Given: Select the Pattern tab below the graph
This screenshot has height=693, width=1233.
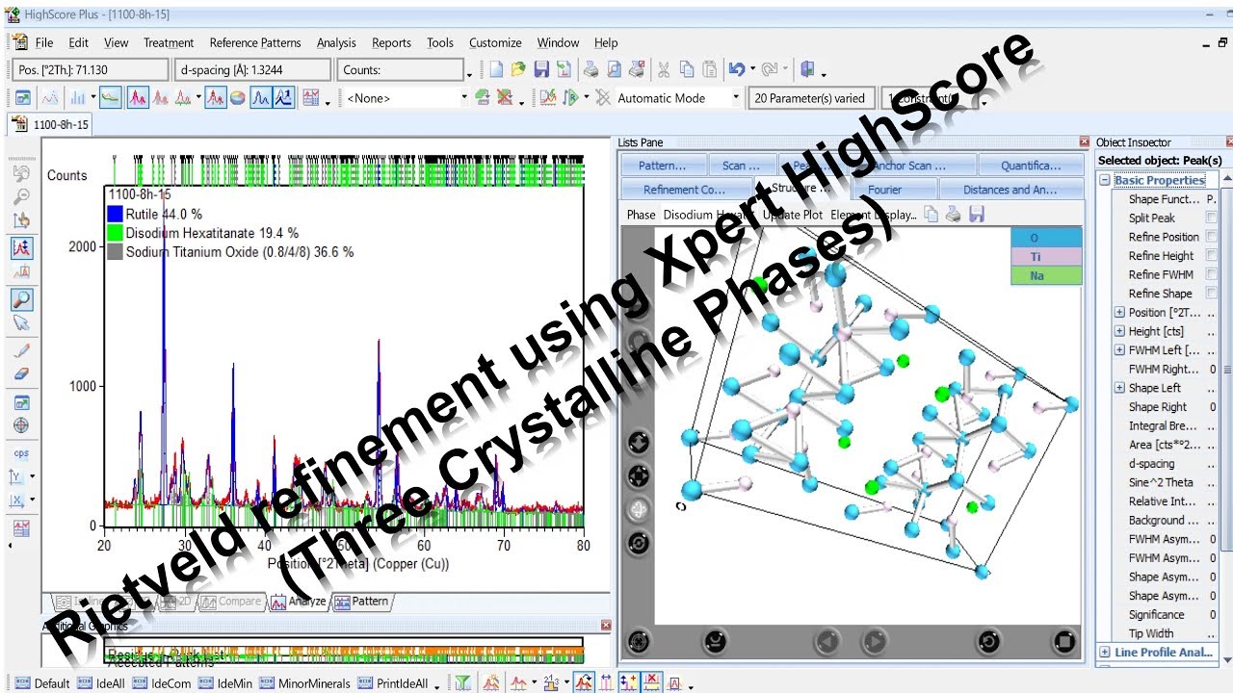Looking at the screenshot, I should (x=361, y=602).
